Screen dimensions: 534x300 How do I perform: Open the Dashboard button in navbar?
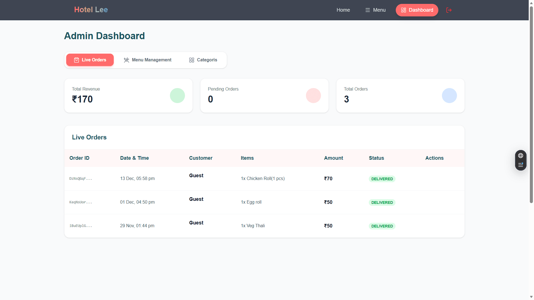click(x=417, y=10)
